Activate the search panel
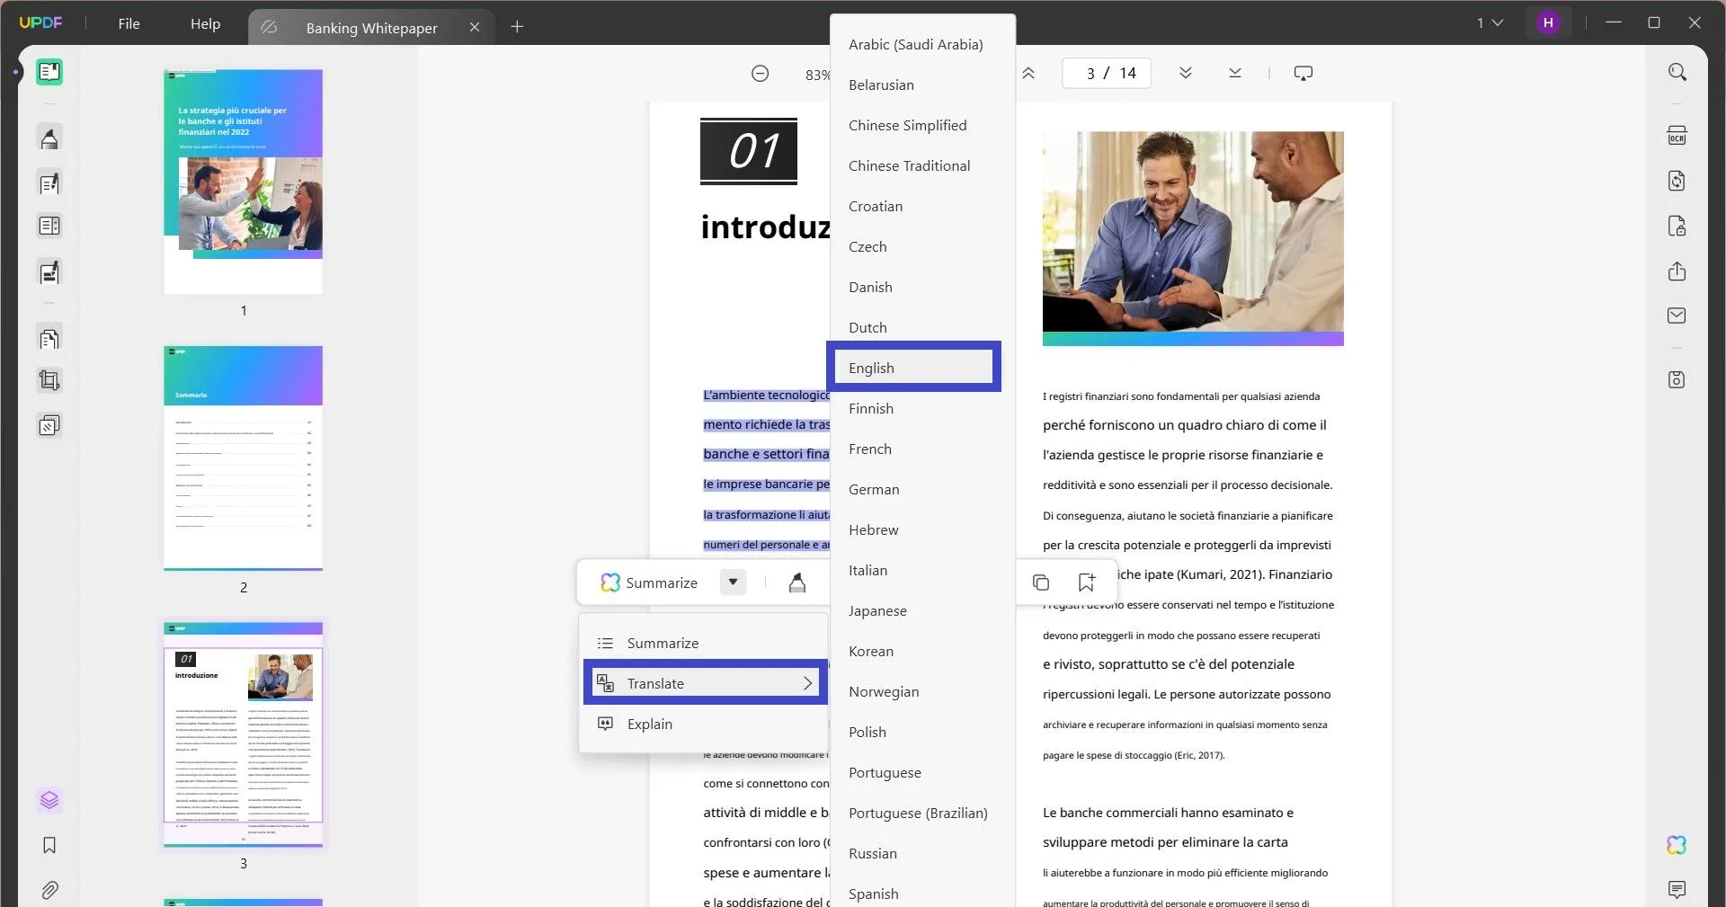Screen dimensions: 1726x907 (1677, 71)
